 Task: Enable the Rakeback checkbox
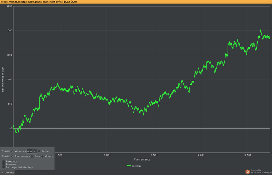click(x=3, y=161)
